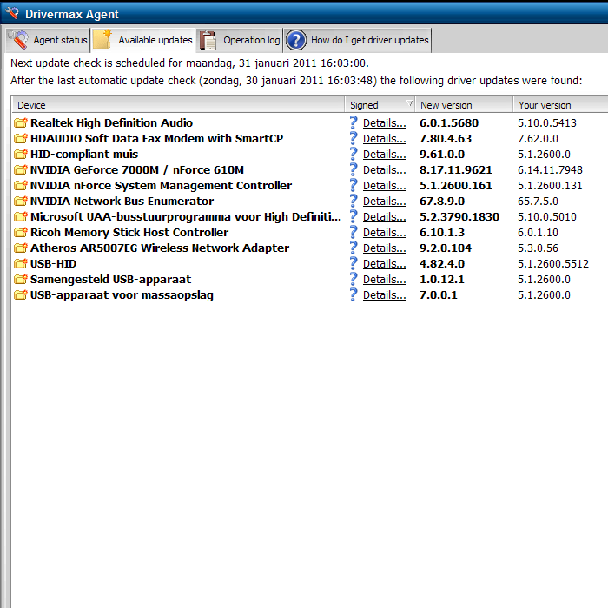608x608 pixels.
Task: Sort by the Your version column header
Action: click(561, 105)
